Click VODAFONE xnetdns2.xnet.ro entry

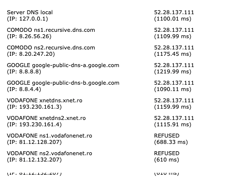pos(46,118)
